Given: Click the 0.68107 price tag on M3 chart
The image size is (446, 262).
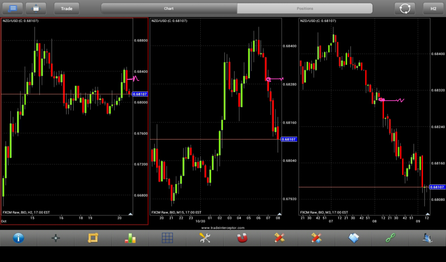Looking at the screenshot, I should [x=437, y=187].
